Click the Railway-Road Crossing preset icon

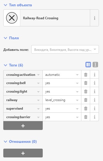12,18
